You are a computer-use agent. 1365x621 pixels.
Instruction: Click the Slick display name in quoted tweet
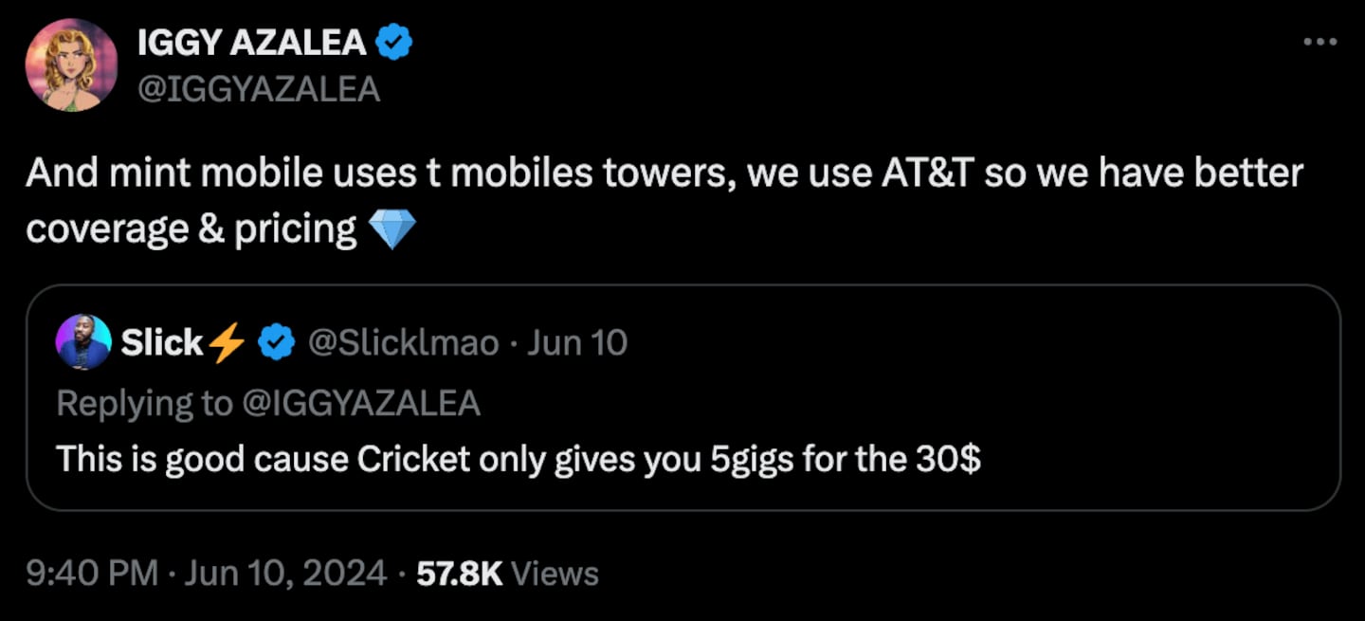(x=161, y=342)
